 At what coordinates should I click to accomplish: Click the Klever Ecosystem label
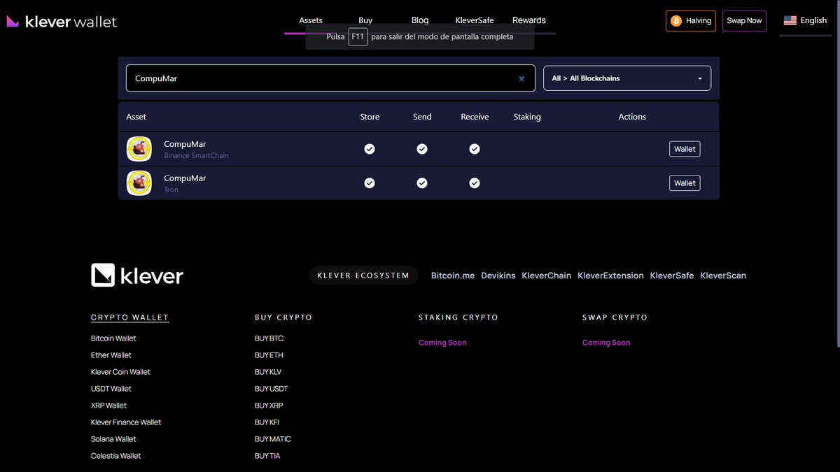pos(363,276)
